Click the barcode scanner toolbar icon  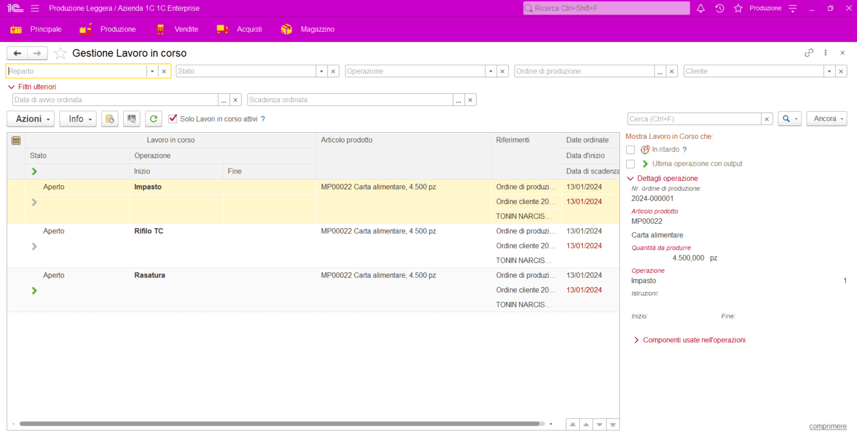[x=132, y=119]
